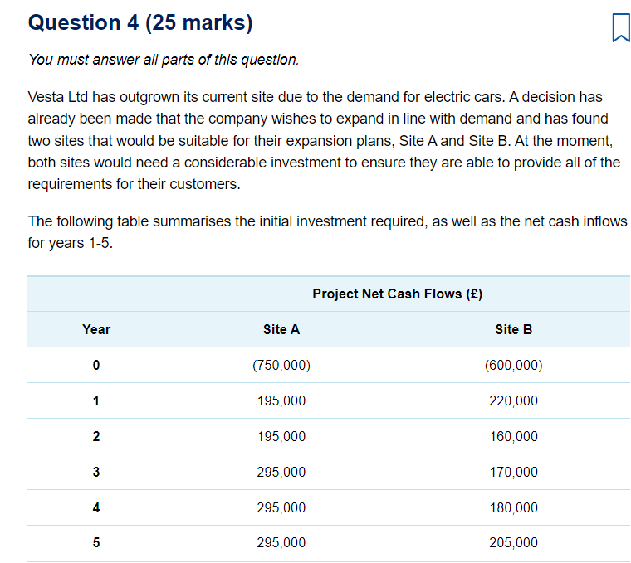The image size is (631, 563).
Task: Select Site A's 295,000 in year 5 row
Action: 281,542
